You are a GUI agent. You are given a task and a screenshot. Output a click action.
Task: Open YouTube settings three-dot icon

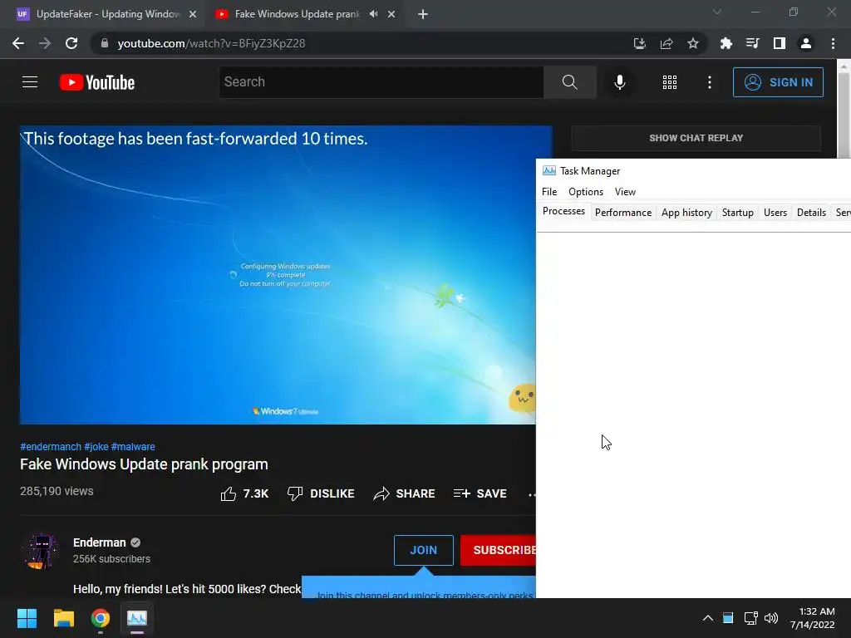(x=710, y=82)
